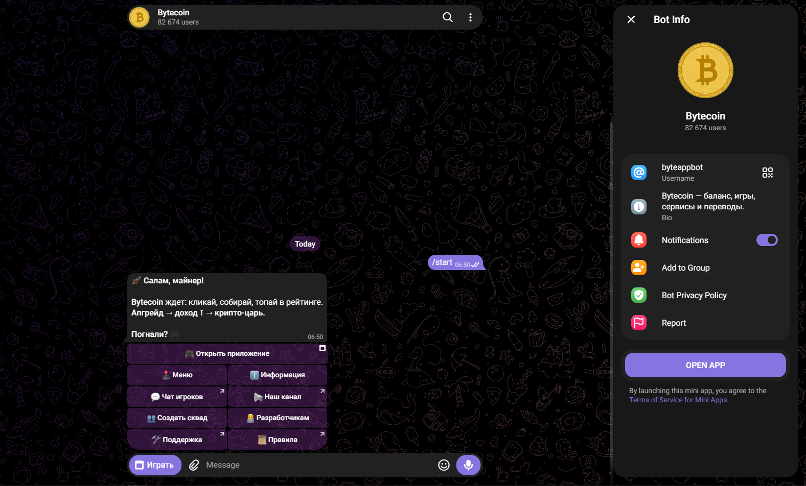806x486 pixels.
Task: Open Terms of Service for Mini Apps link
Action: click(x=678, y=400)
